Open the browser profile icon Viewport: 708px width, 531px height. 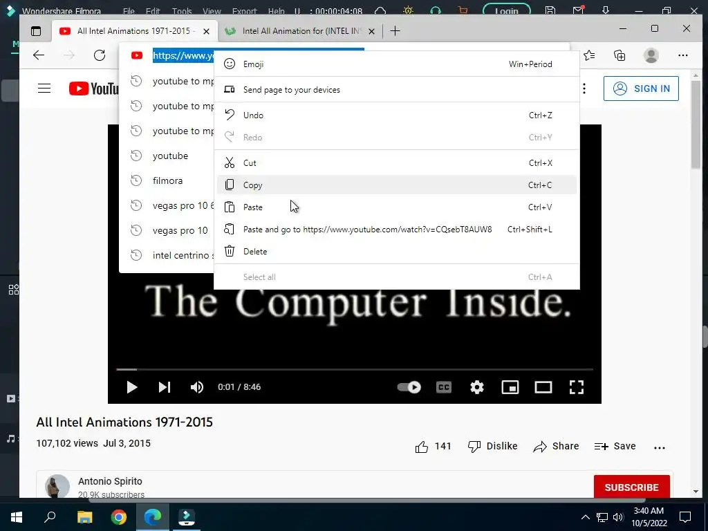coord(651,55)
